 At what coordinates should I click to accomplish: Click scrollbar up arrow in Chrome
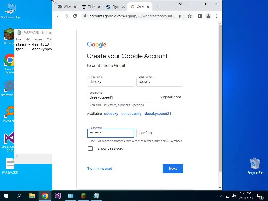(220, 23)
